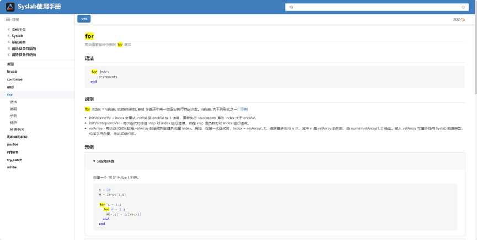The height and width of the screenshot is (240, 477).
Task: Collapse the 分配矩阵值 example section
Action: (x=104, y=161)
